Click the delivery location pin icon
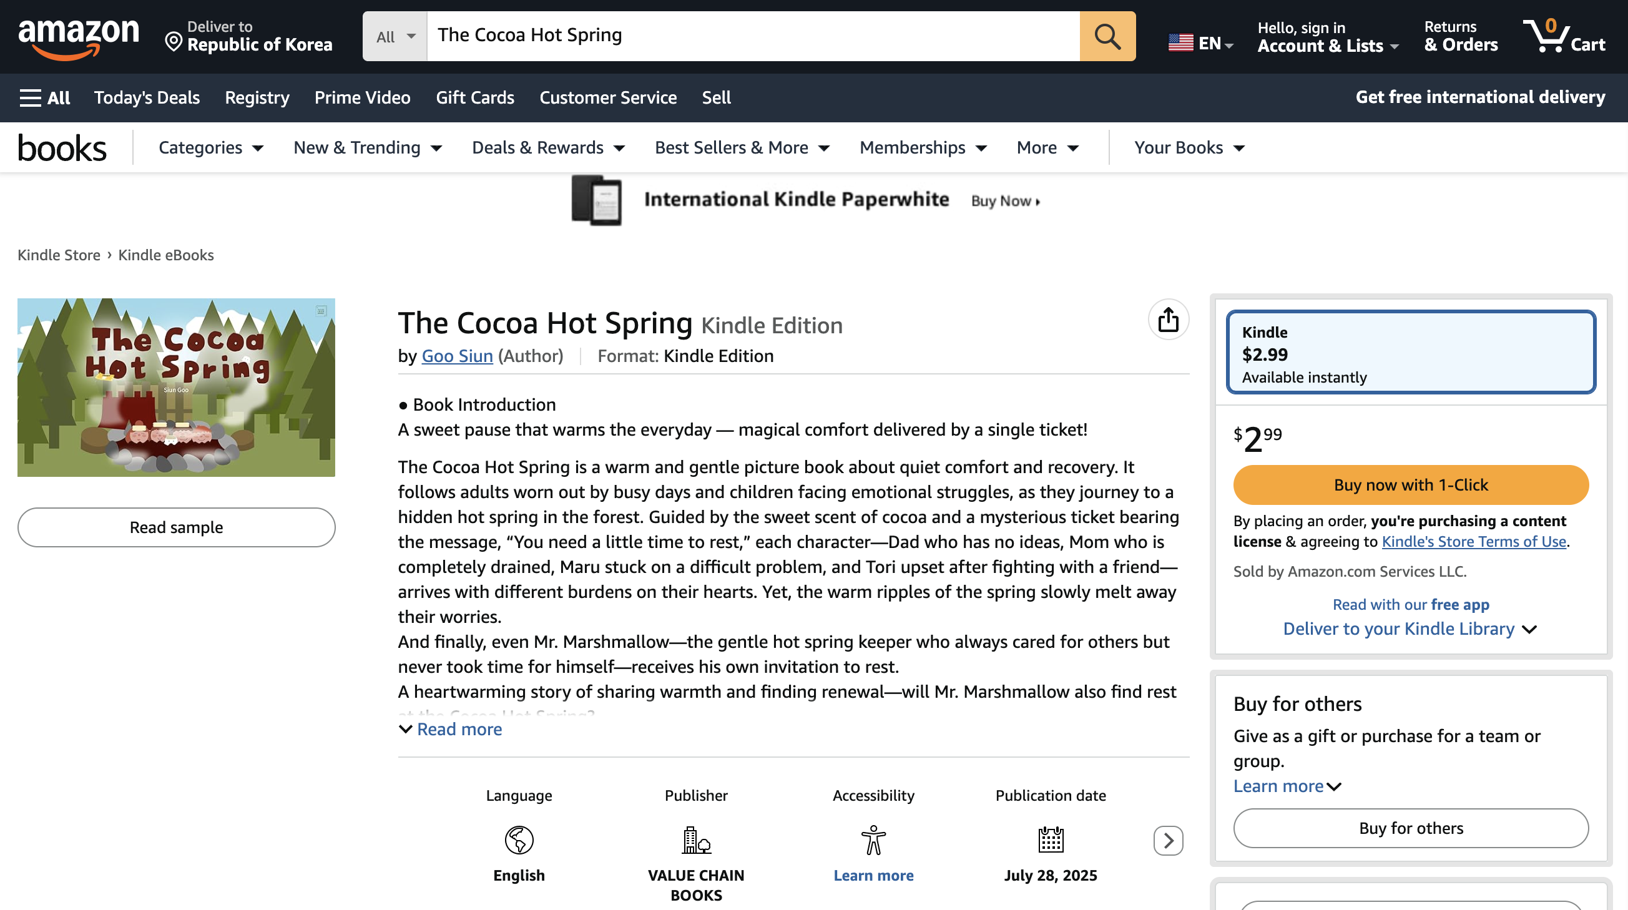 tap(173, 42)
